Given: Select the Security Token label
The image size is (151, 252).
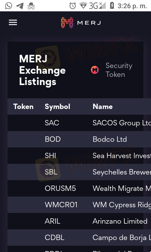Looking at the screenshot, I should [x=119, y=70].
